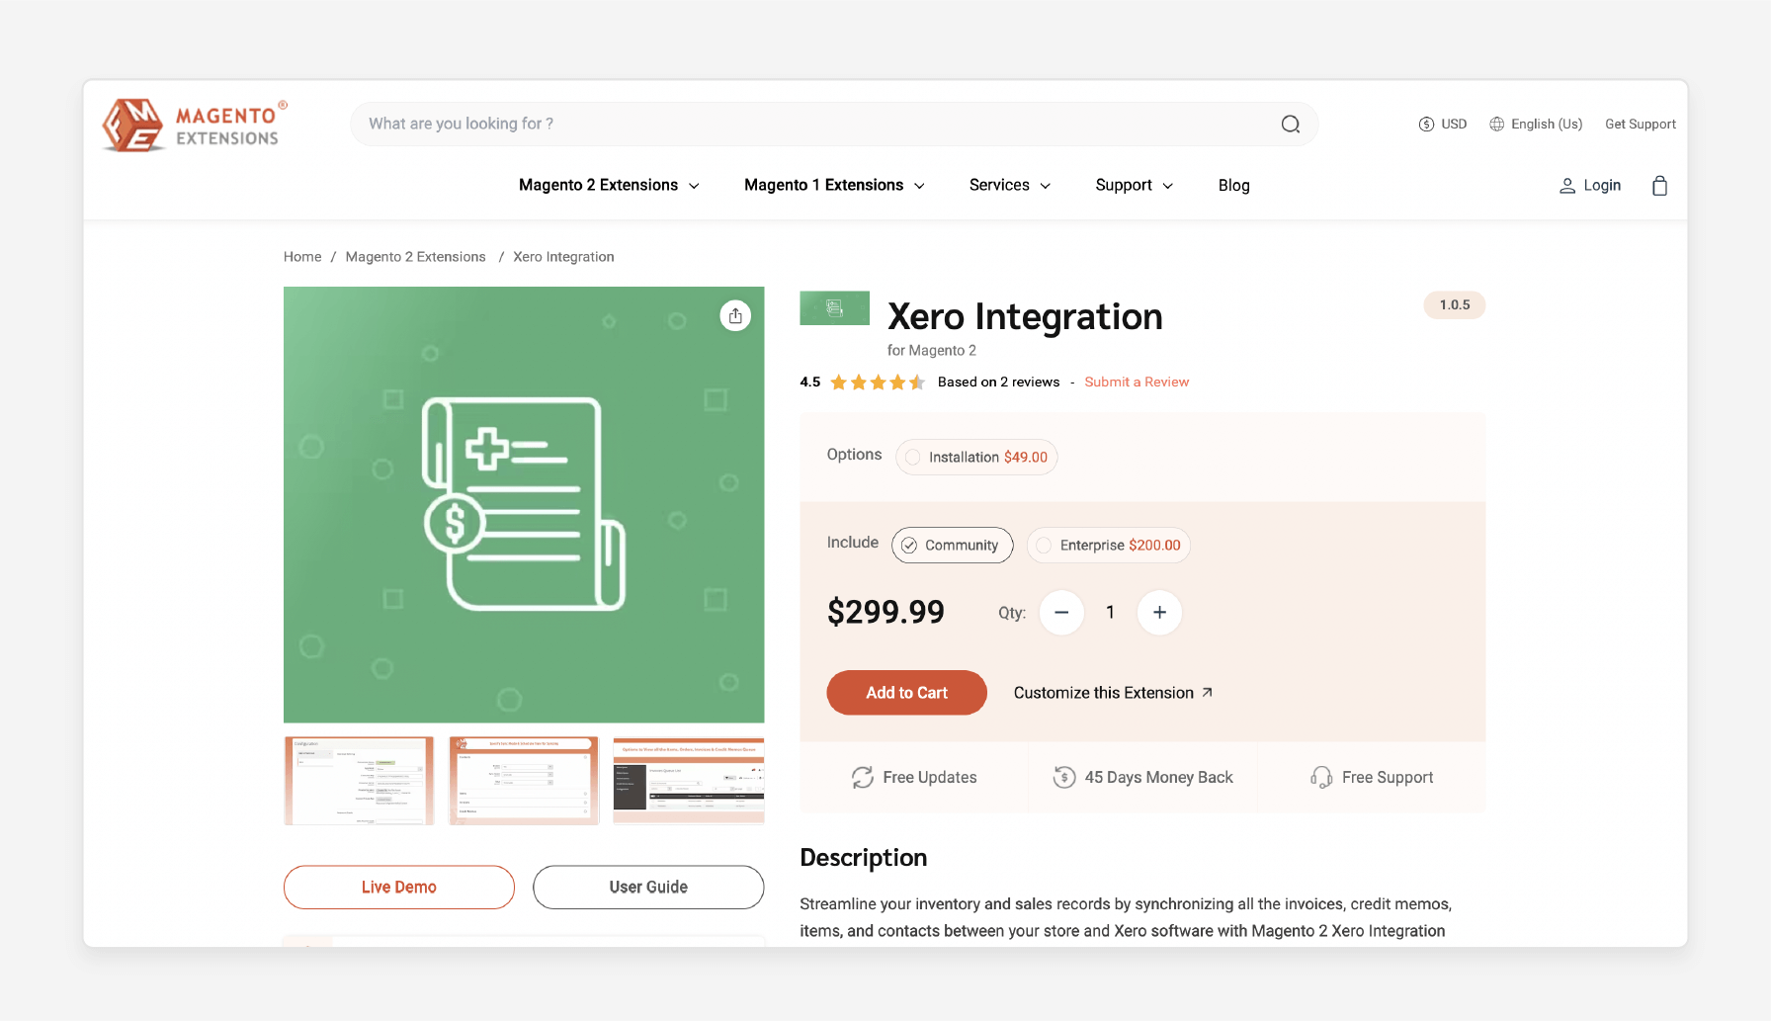Increase quantity with plus button
This screenshot has height=1021, width=1771.
(x=1160, y=613)
